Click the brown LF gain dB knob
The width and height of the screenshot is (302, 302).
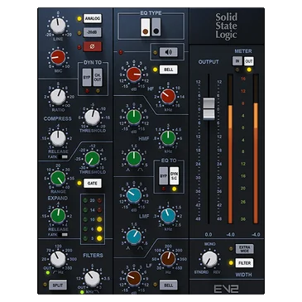click(134, 278)
